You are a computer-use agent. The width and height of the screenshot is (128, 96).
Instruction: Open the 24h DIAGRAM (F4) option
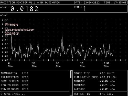click(15, 89)
